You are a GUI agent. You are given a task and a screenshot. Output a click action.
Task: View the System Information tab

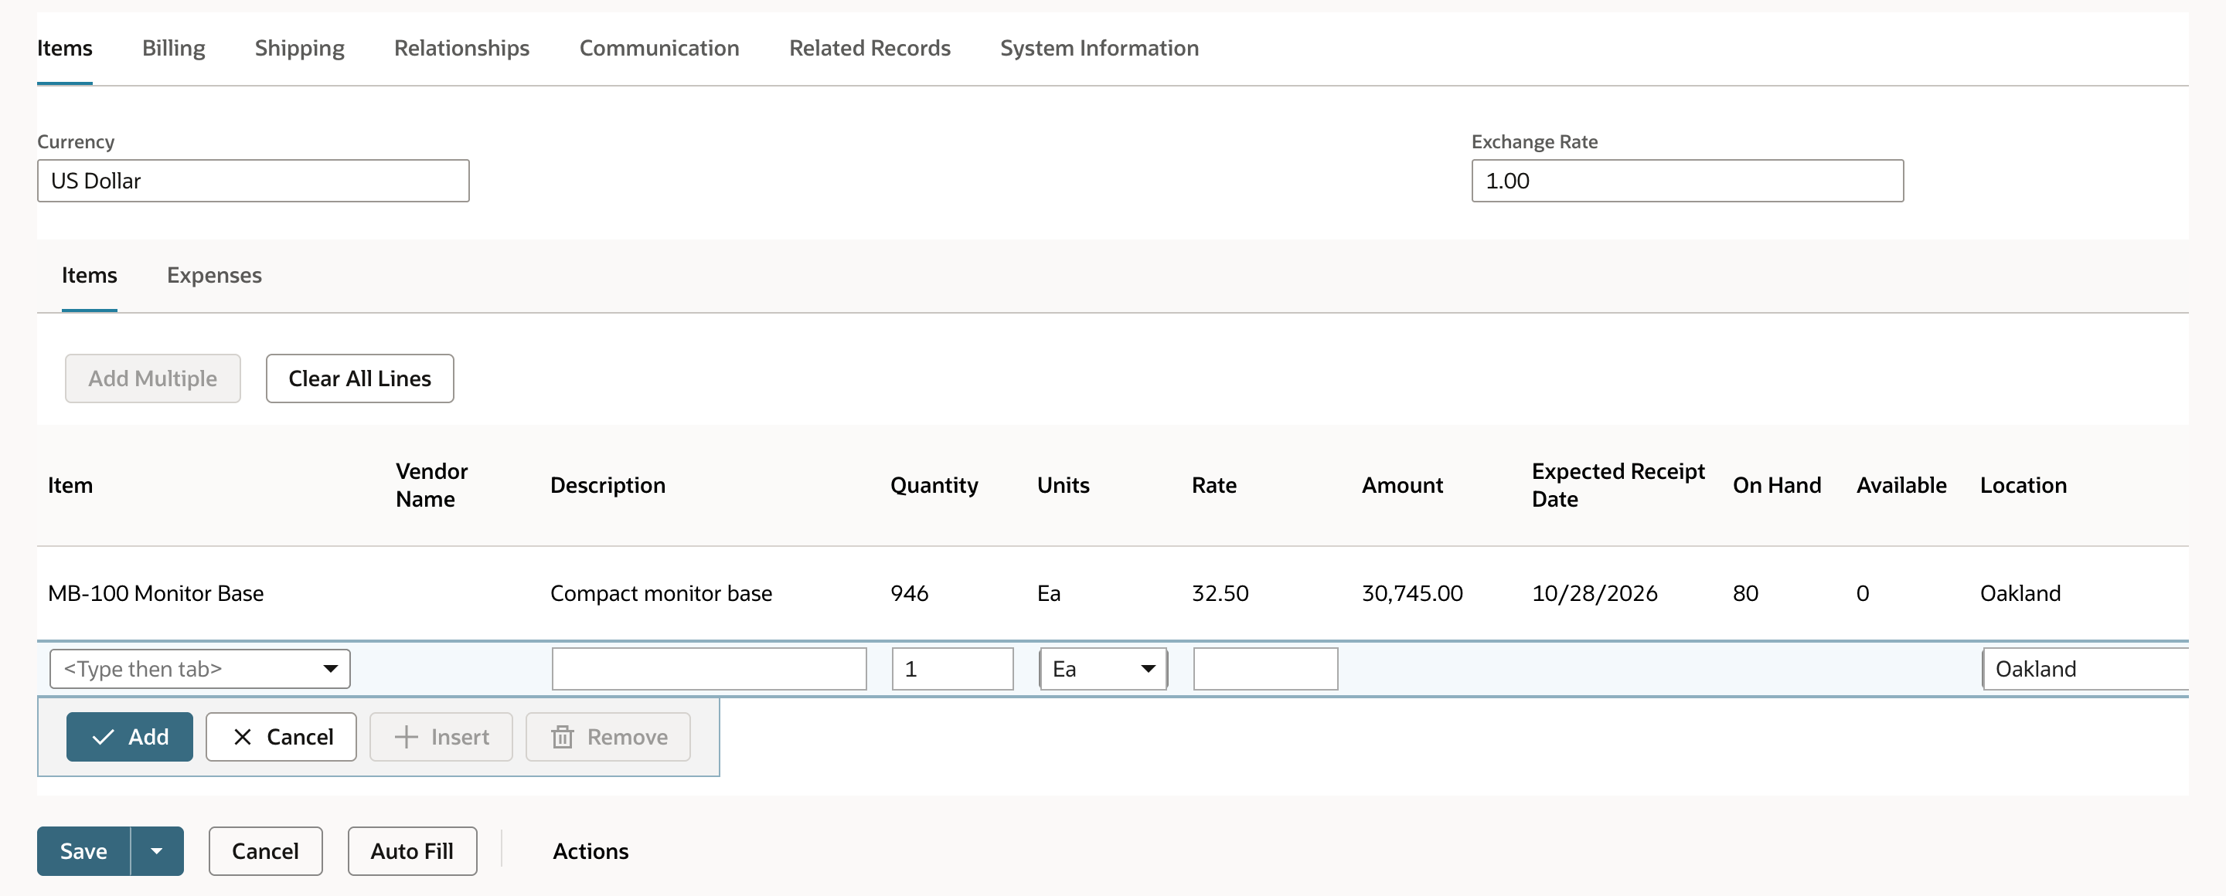click(1099, 49)
